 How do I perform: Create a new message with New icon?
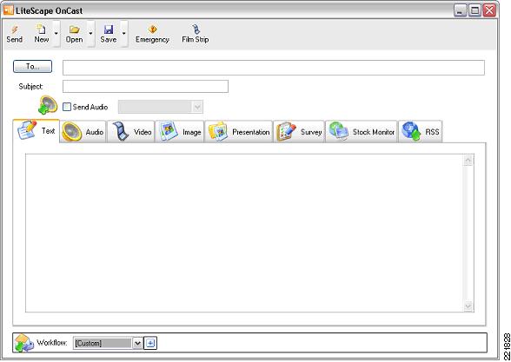point(41,30)
